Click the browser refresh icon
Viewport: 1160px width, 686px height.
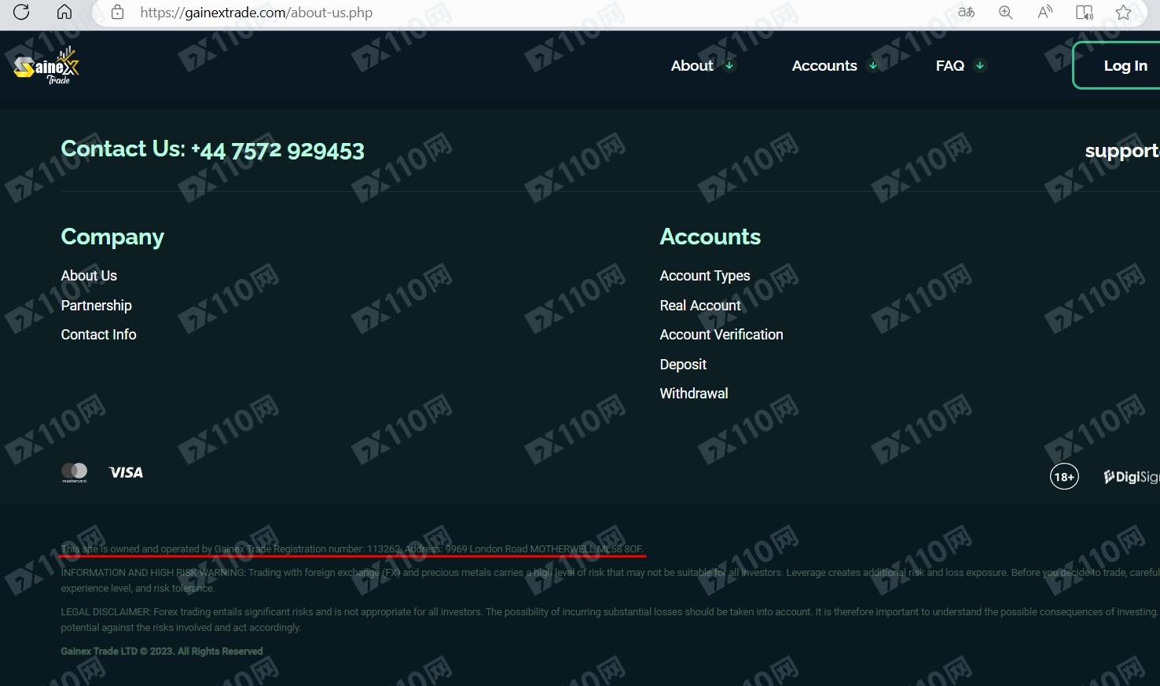[21, 12]
